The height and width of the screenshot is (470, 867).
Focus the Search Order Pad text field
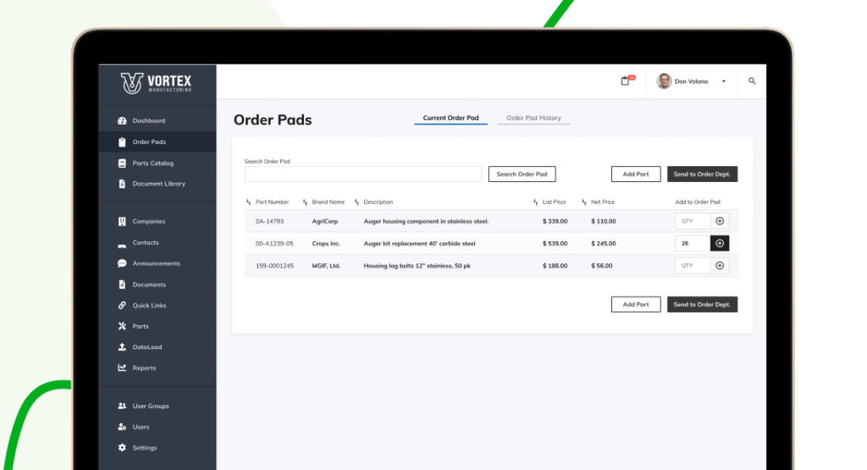click(362, 174)
